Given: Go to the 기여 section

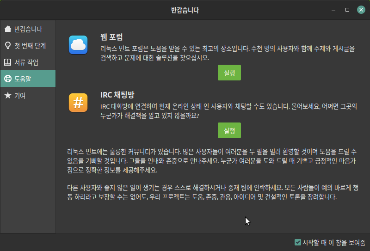Looking at the screenshot, I should click(x=28, y=96).
